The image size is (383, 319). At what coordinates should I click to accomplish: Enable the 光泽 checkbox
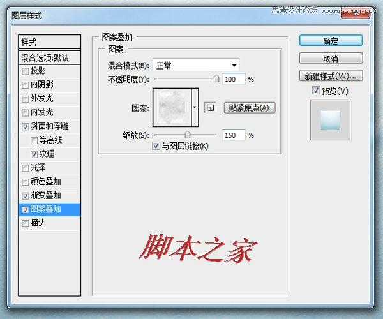(25, 168)
